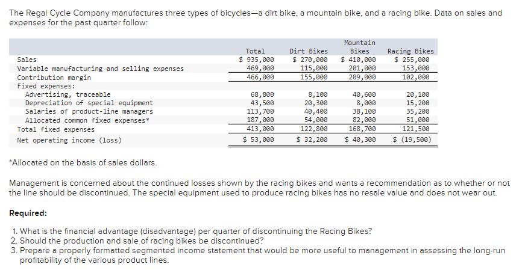Select total advertising value 68,800
525x273 pixels.
point(263,94)
